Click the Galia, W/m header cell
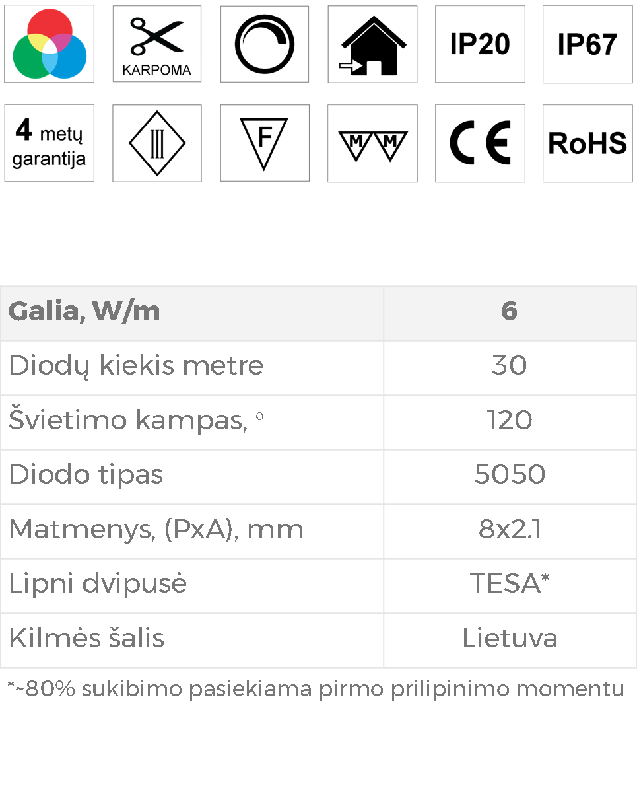Viewport: 637px width, 798px height. [192, 313]
